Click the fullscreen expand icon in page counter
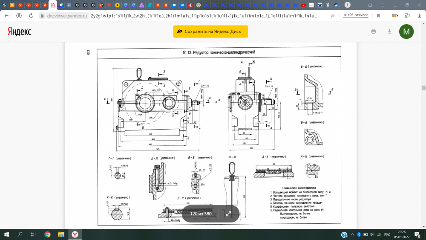 pyautogui.click(x=228, y=214)
